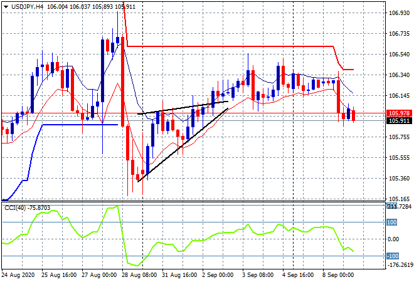Viewport: 414px width, 282px height.
Task: Select the thick red horizontal resistance line
Action: (x=230, y=46)
